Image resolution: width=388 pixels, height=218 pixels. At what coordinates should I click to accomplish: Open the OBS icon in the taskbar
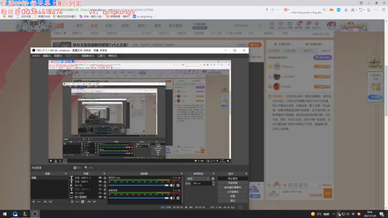(x=35, y=214)
